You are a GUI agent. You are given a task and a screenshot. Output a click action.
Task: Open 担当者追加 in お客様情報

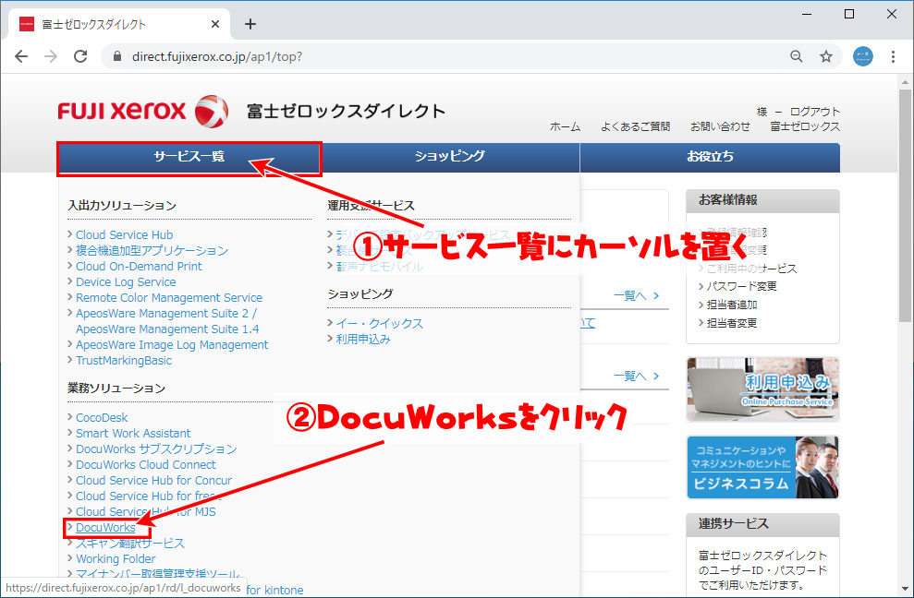(x=732, y=305)
